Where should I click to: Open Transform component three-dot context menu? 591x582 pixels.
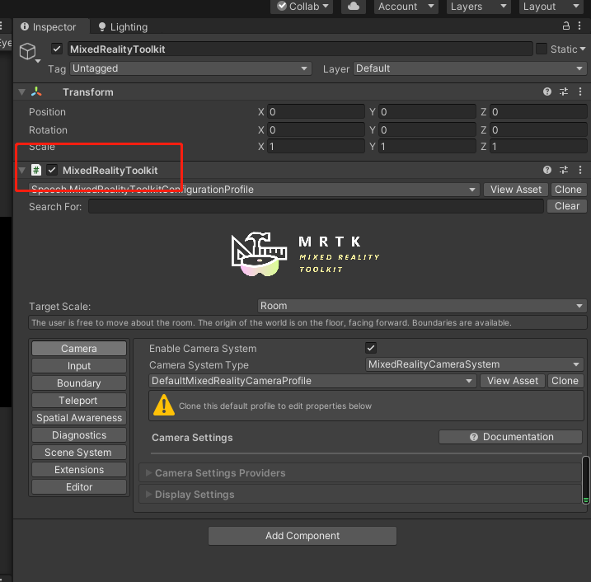(580, 92)
